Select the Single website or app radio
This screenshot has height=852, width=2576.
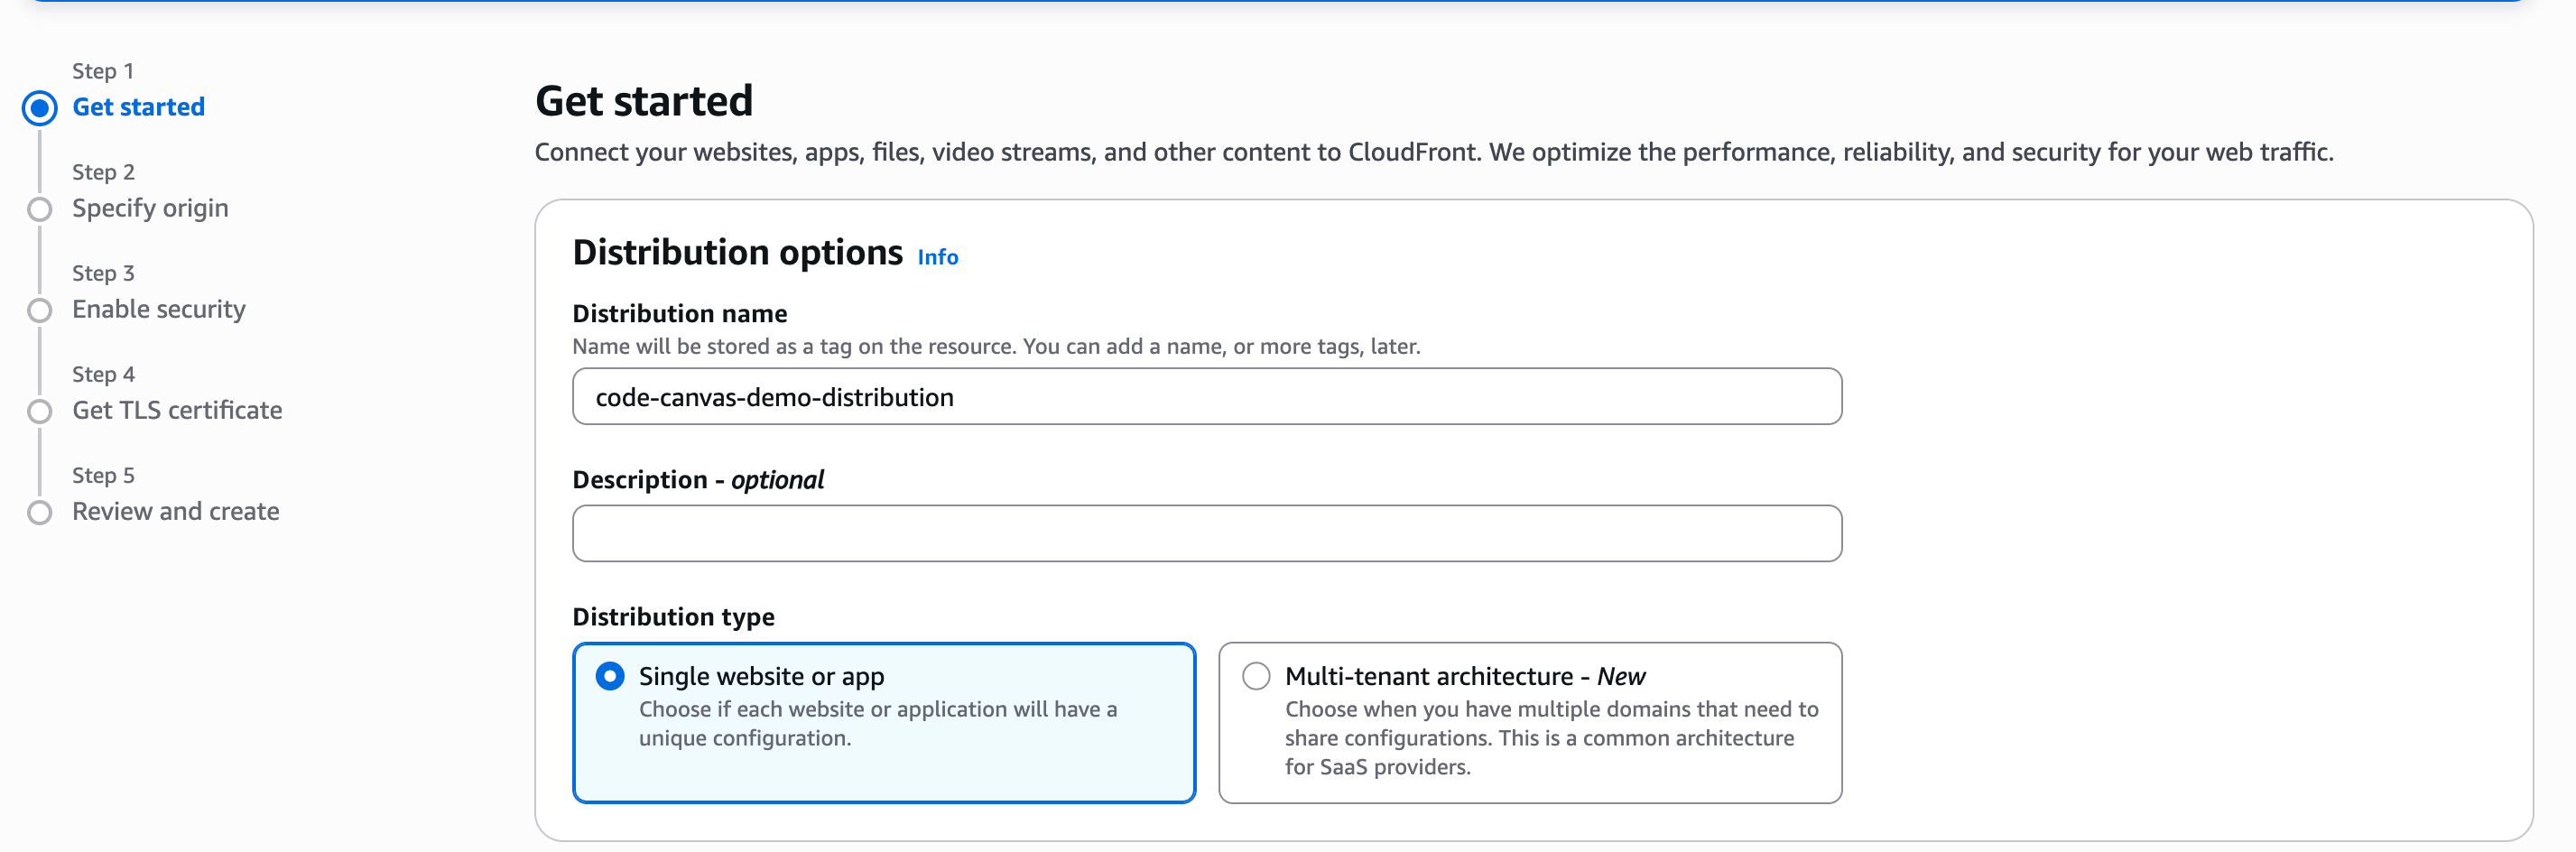tap(610, 676)
